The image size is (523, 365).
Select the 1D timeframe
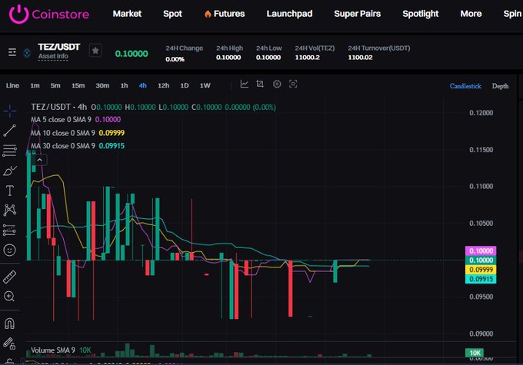[185, 85]
